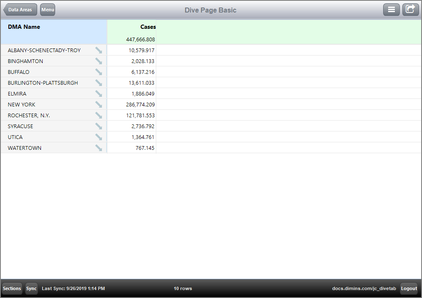
Task: Click the ELMIRA dive arrow icon
Action: coord(99,93)
